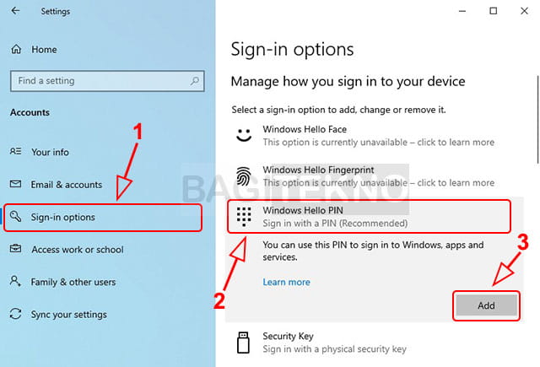Click the 'Manage how you sign in to your device' heading
Viewport: 540px width, 367px height.
[x=348, y=82]
